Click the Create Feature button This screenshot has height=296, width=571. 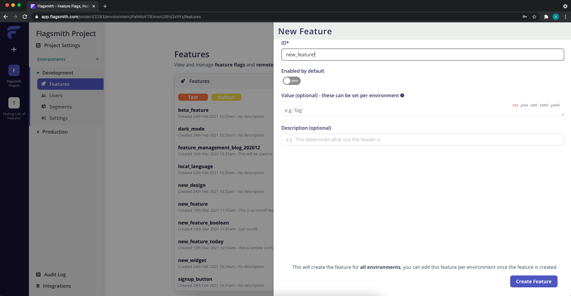click(534, 281)
